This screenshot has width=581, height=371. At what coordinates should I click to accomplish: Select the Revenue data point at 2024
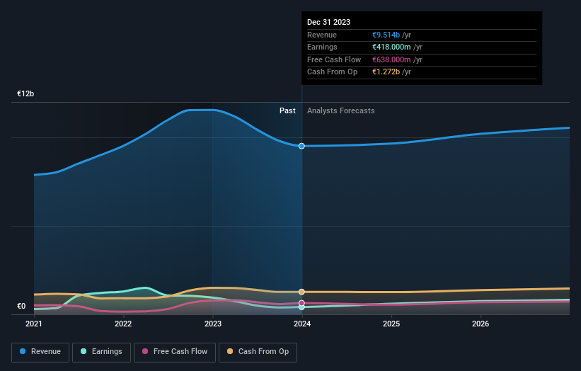(x=301, y=146)
